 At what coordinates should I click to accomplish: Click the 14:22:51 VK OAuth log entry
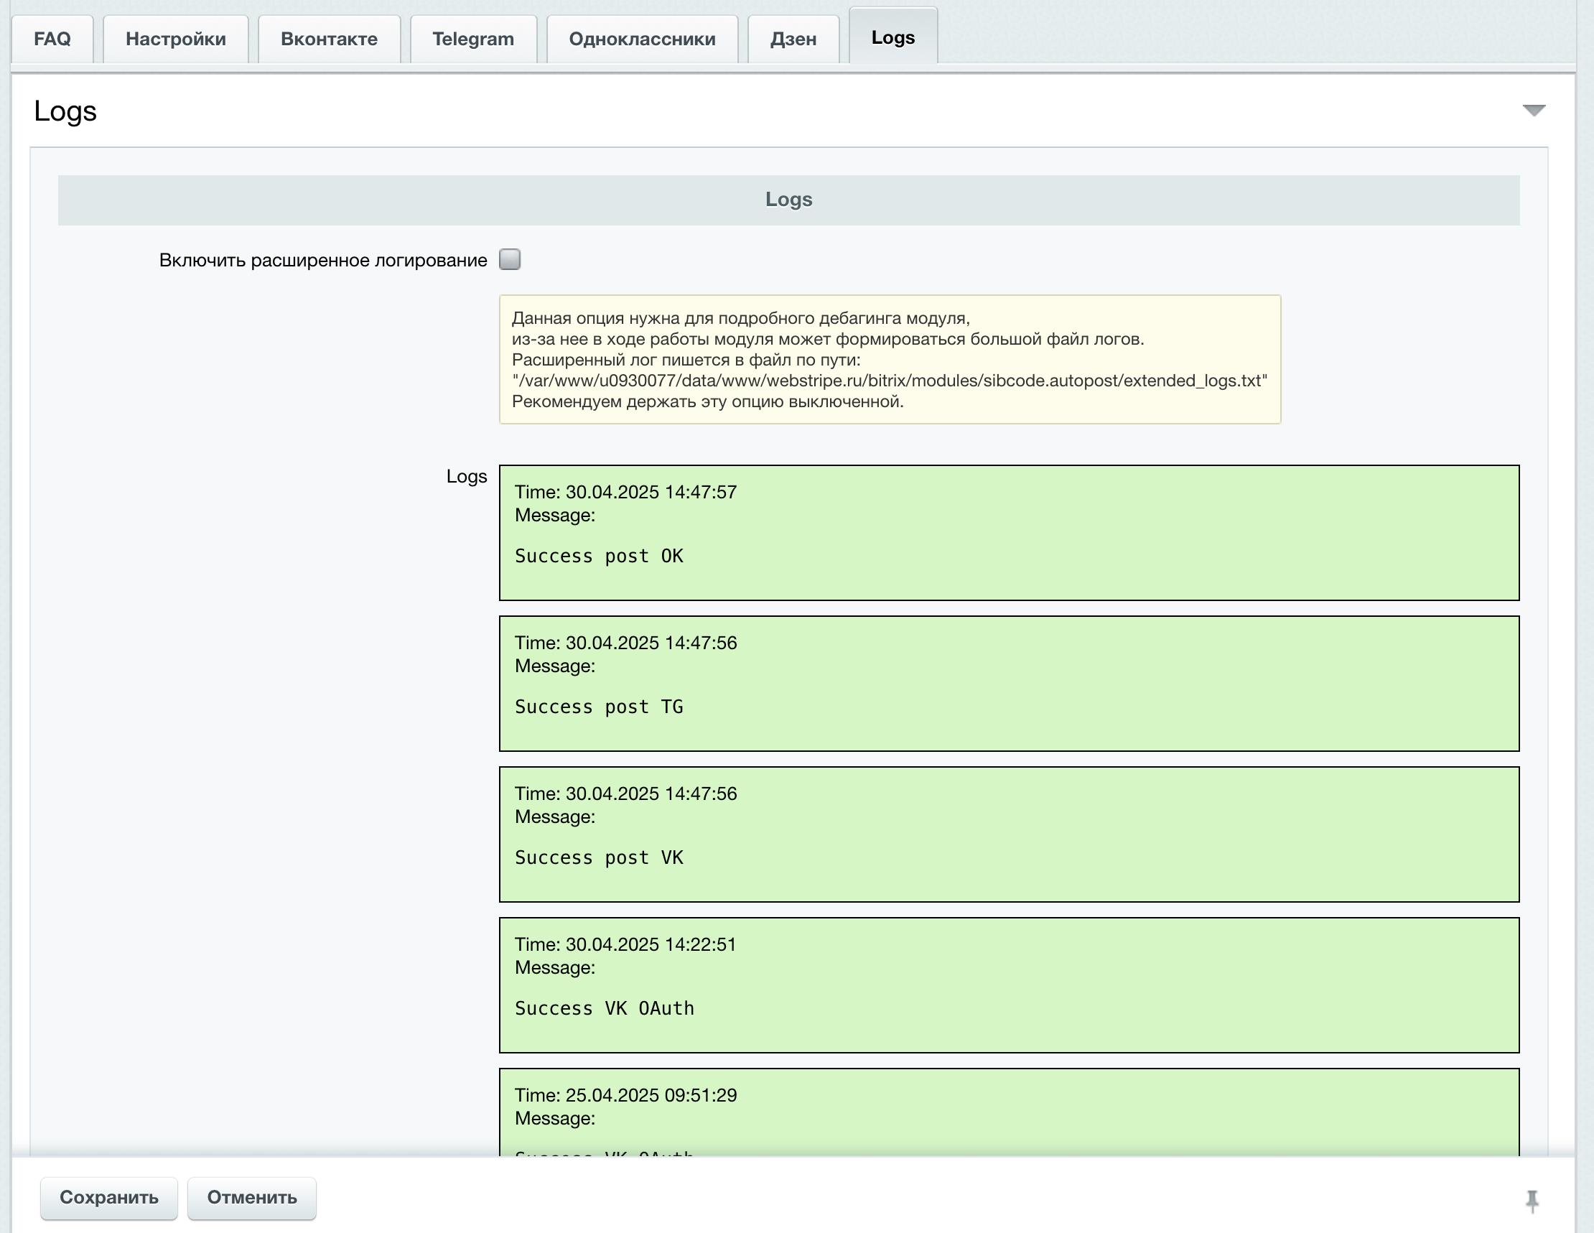(x=1009, y=985)
